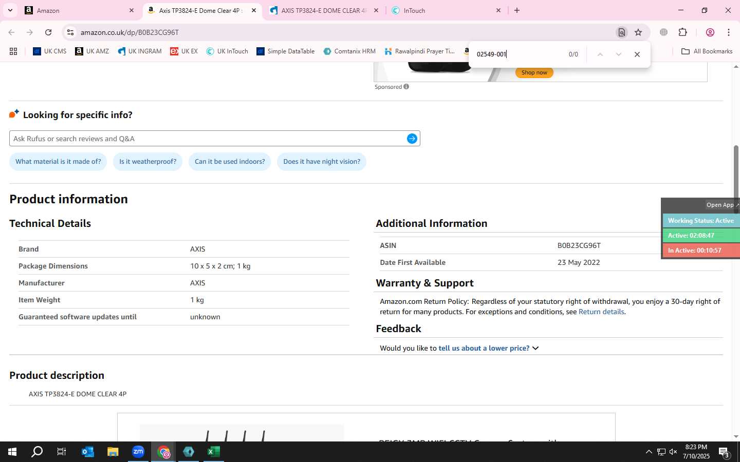Go to next find result arrow
This screenshot has height=462, width=740.
tap(619, 54)
